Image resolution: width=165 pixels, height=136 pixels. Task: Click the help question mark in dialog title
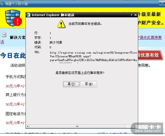coord(131,15)
